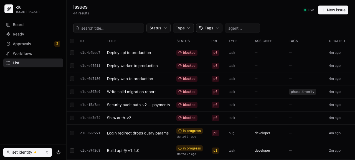Click the New issue button
This screenshot has width=355, height=160.
[x=333, y=10]
